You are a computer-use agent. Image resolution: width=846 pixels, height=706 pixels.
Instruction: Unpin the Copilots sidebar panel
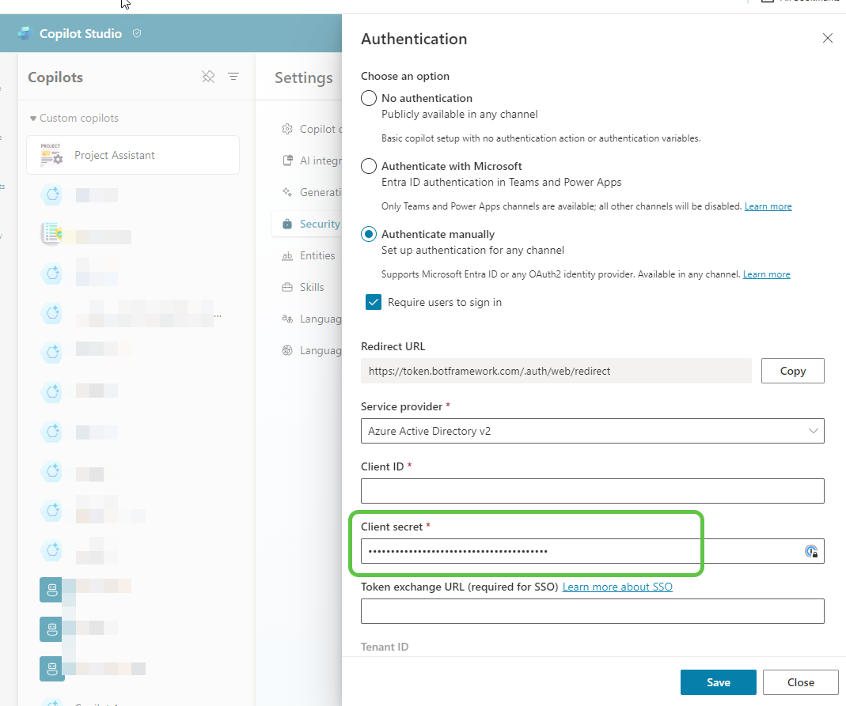click(208, 77)
